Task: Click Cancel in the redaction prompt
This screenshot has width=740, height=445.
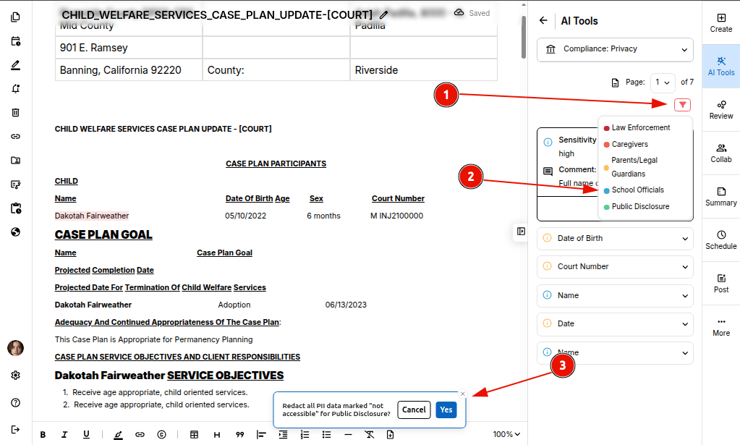Action: (414, 410)
